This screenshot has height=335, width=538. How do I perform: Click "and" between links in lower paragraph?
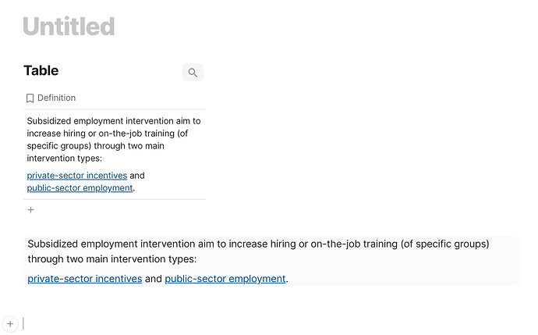(x=153, y=279)
